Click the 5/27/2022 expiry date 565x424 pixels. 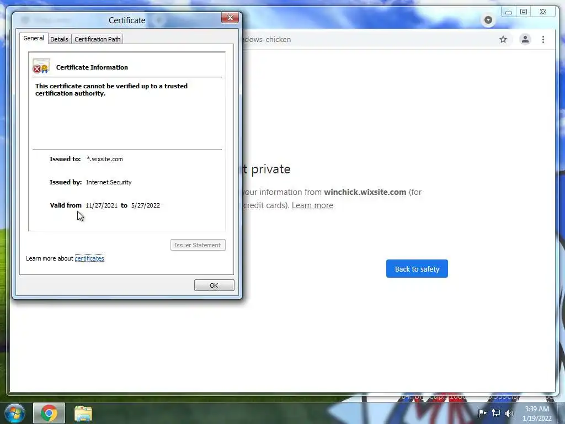point(146,205)
